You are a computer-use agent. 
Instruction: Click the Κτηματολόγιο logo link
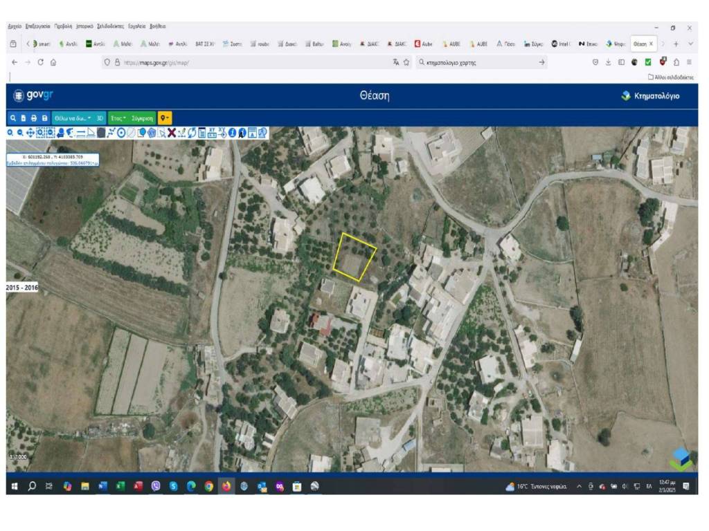click(650, 96)
